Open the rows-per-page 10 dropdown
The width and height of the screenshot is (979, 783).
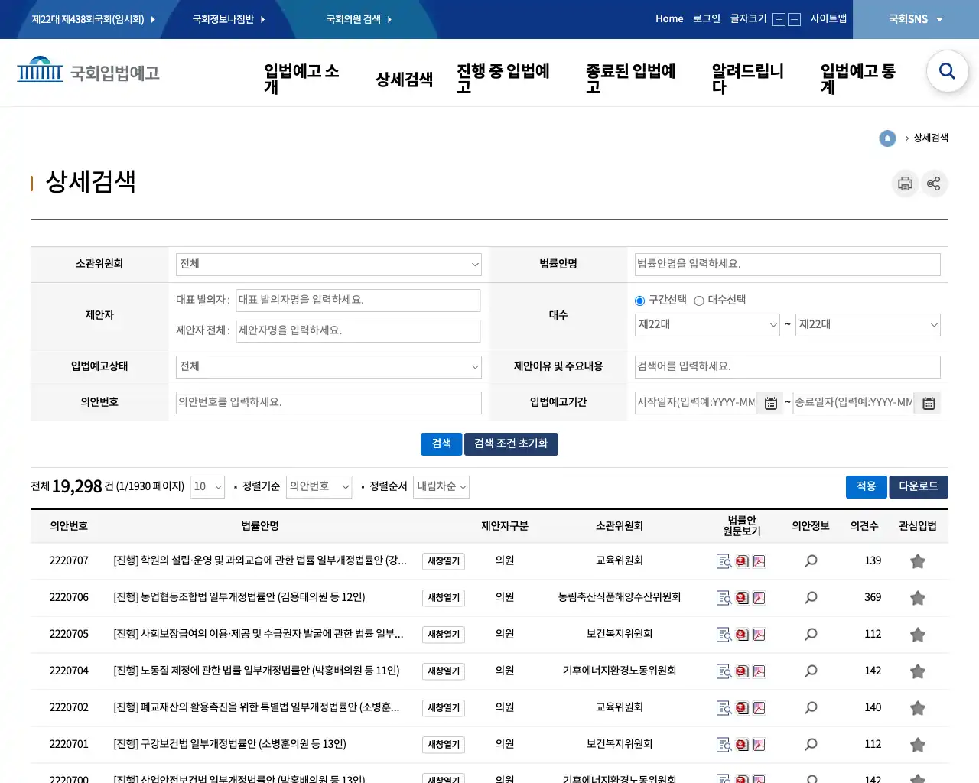[207, 487]
